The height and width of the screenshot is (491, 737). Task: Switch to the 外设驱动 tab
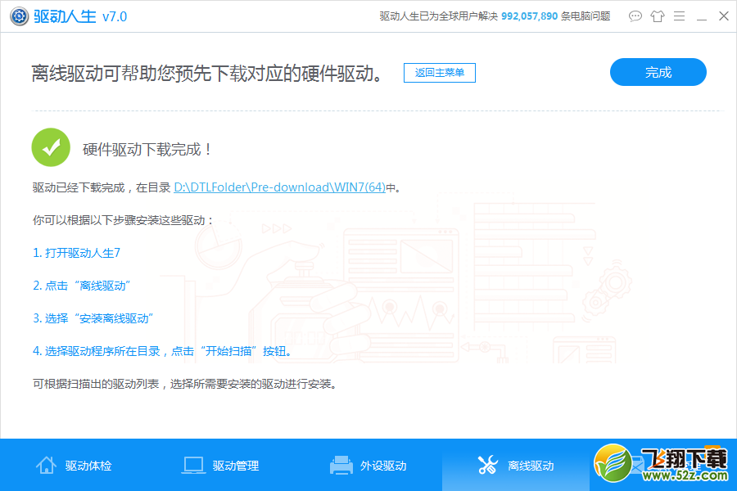[368, 465]
